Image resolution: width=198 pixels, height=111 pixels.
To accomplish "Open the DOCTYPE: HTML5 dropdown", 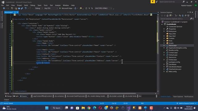I will coord(103,8).
